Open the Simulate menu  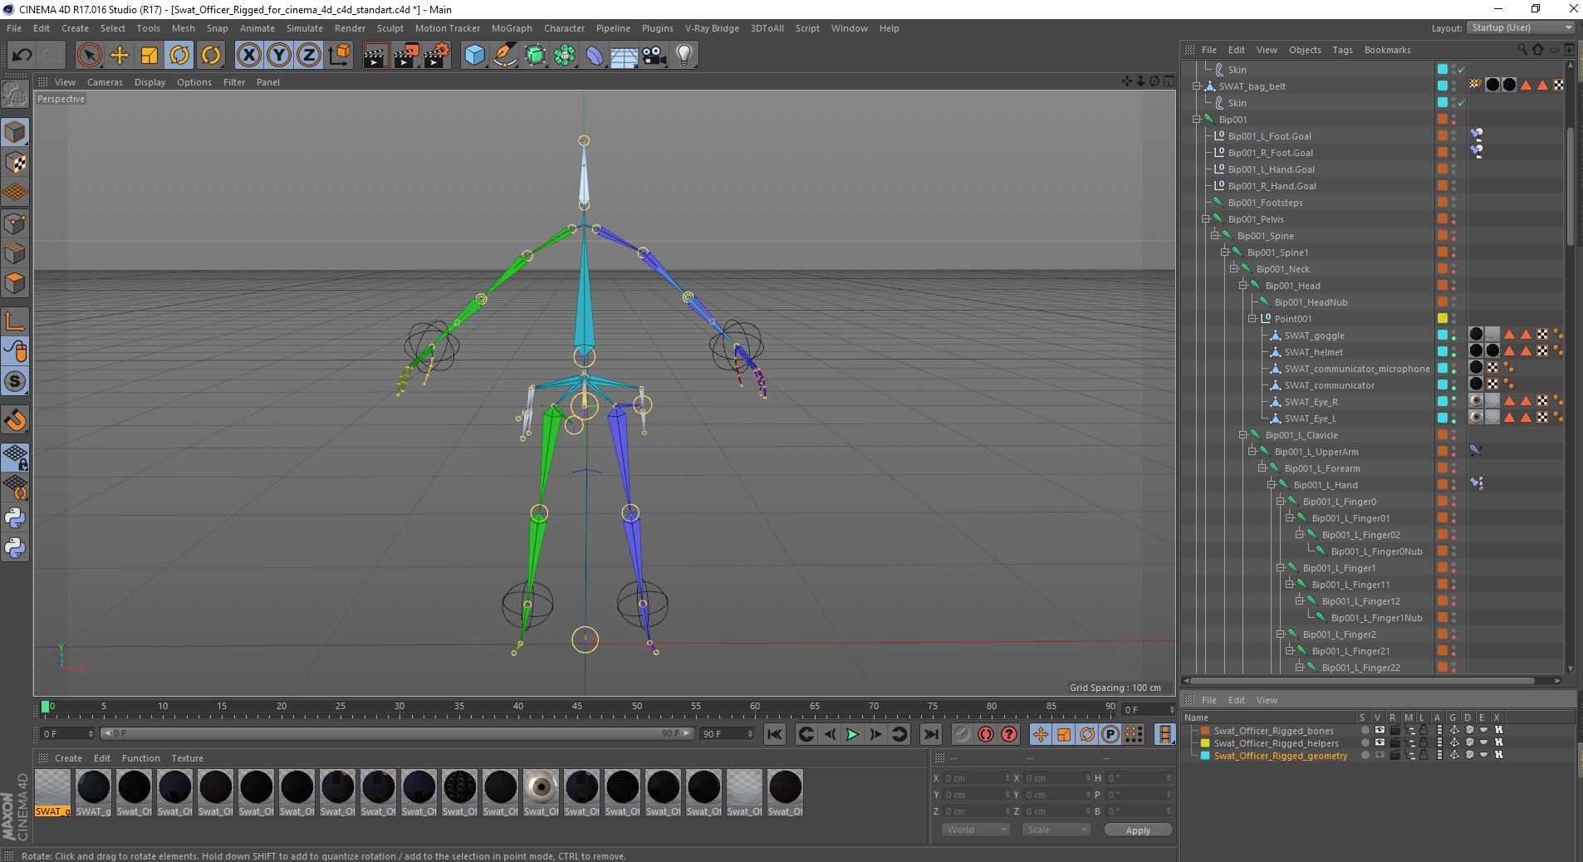point(305,28)
